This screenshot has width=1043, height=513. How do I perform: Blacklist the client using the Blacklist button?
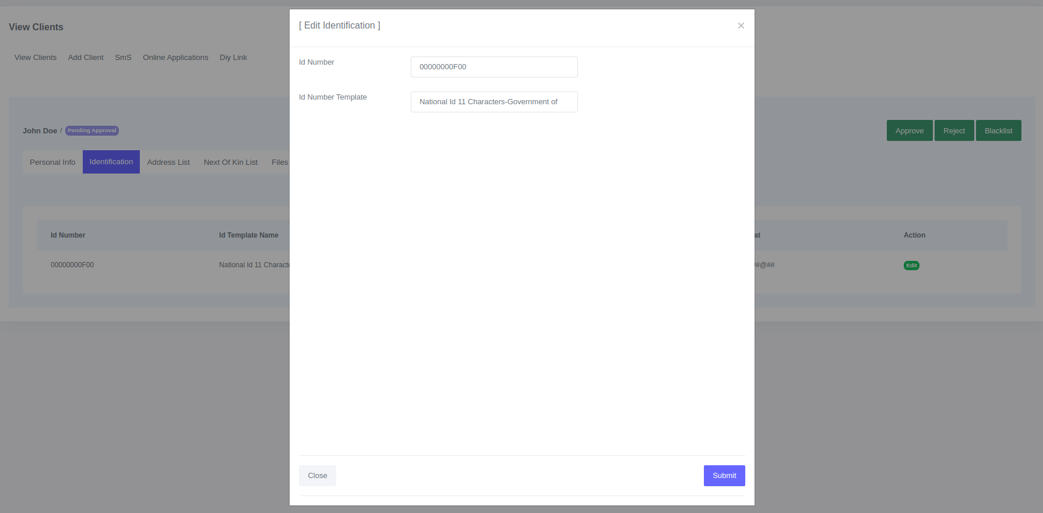pyautogui.click(x=998, y=131)
